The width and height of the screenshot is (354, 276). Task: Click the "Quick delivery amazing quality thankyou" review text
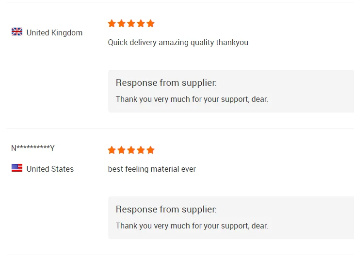tap(178, 42)
